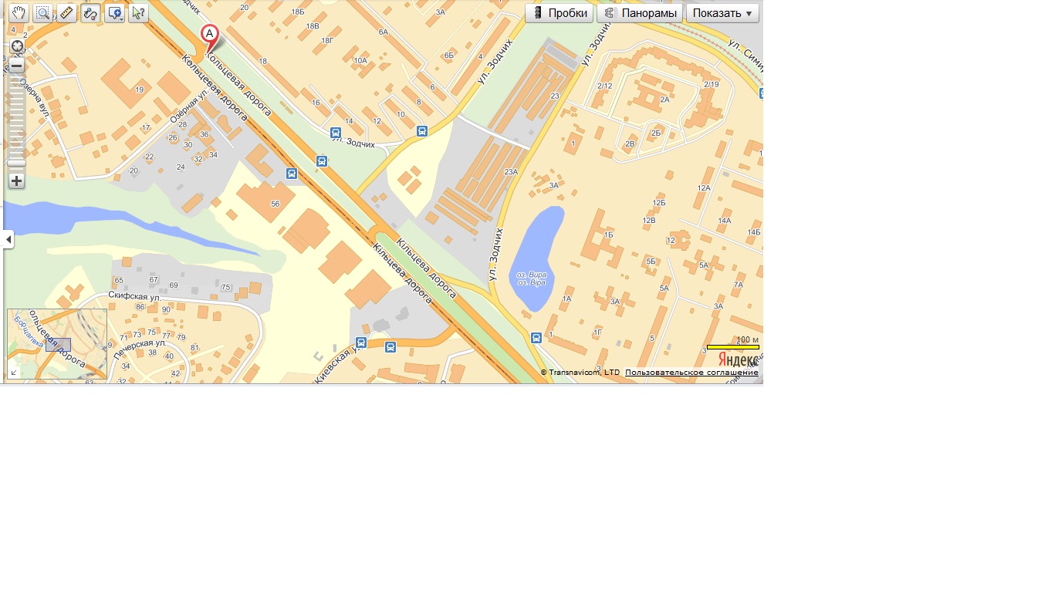1048x594 pixels.
Task: Click the red marker A pin
Action: tap(209, 35)
